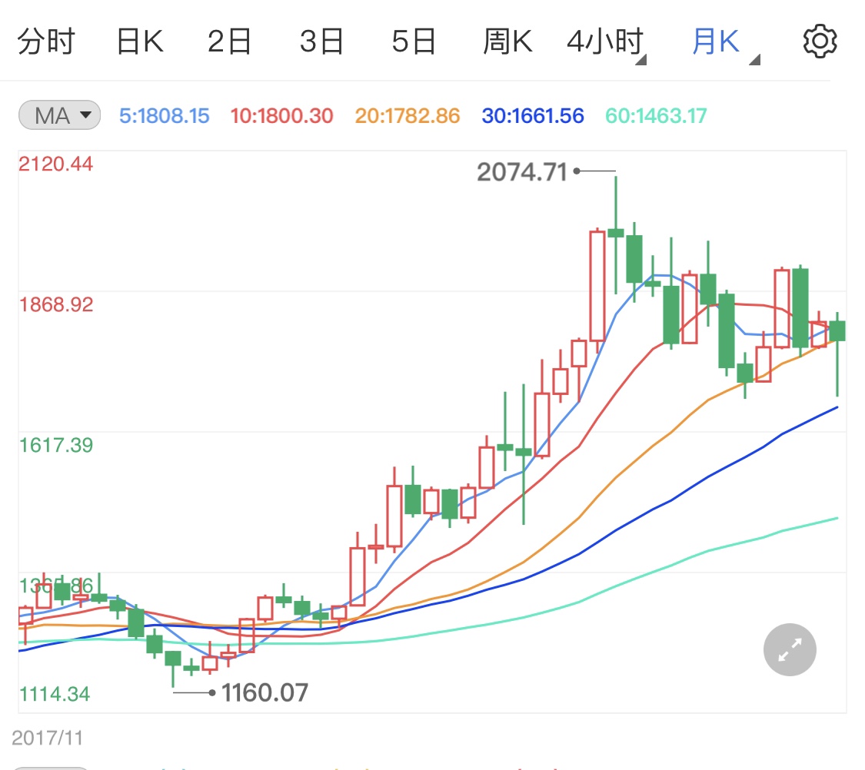Expand chart to fullscreen view

point(790,649)
